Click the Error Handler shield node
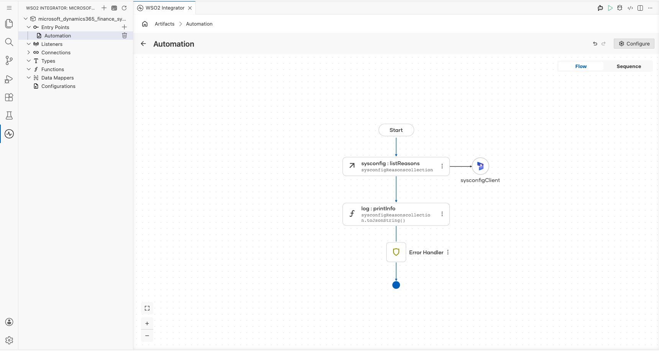Screen dimensions: 659x351 coord(396,252)
